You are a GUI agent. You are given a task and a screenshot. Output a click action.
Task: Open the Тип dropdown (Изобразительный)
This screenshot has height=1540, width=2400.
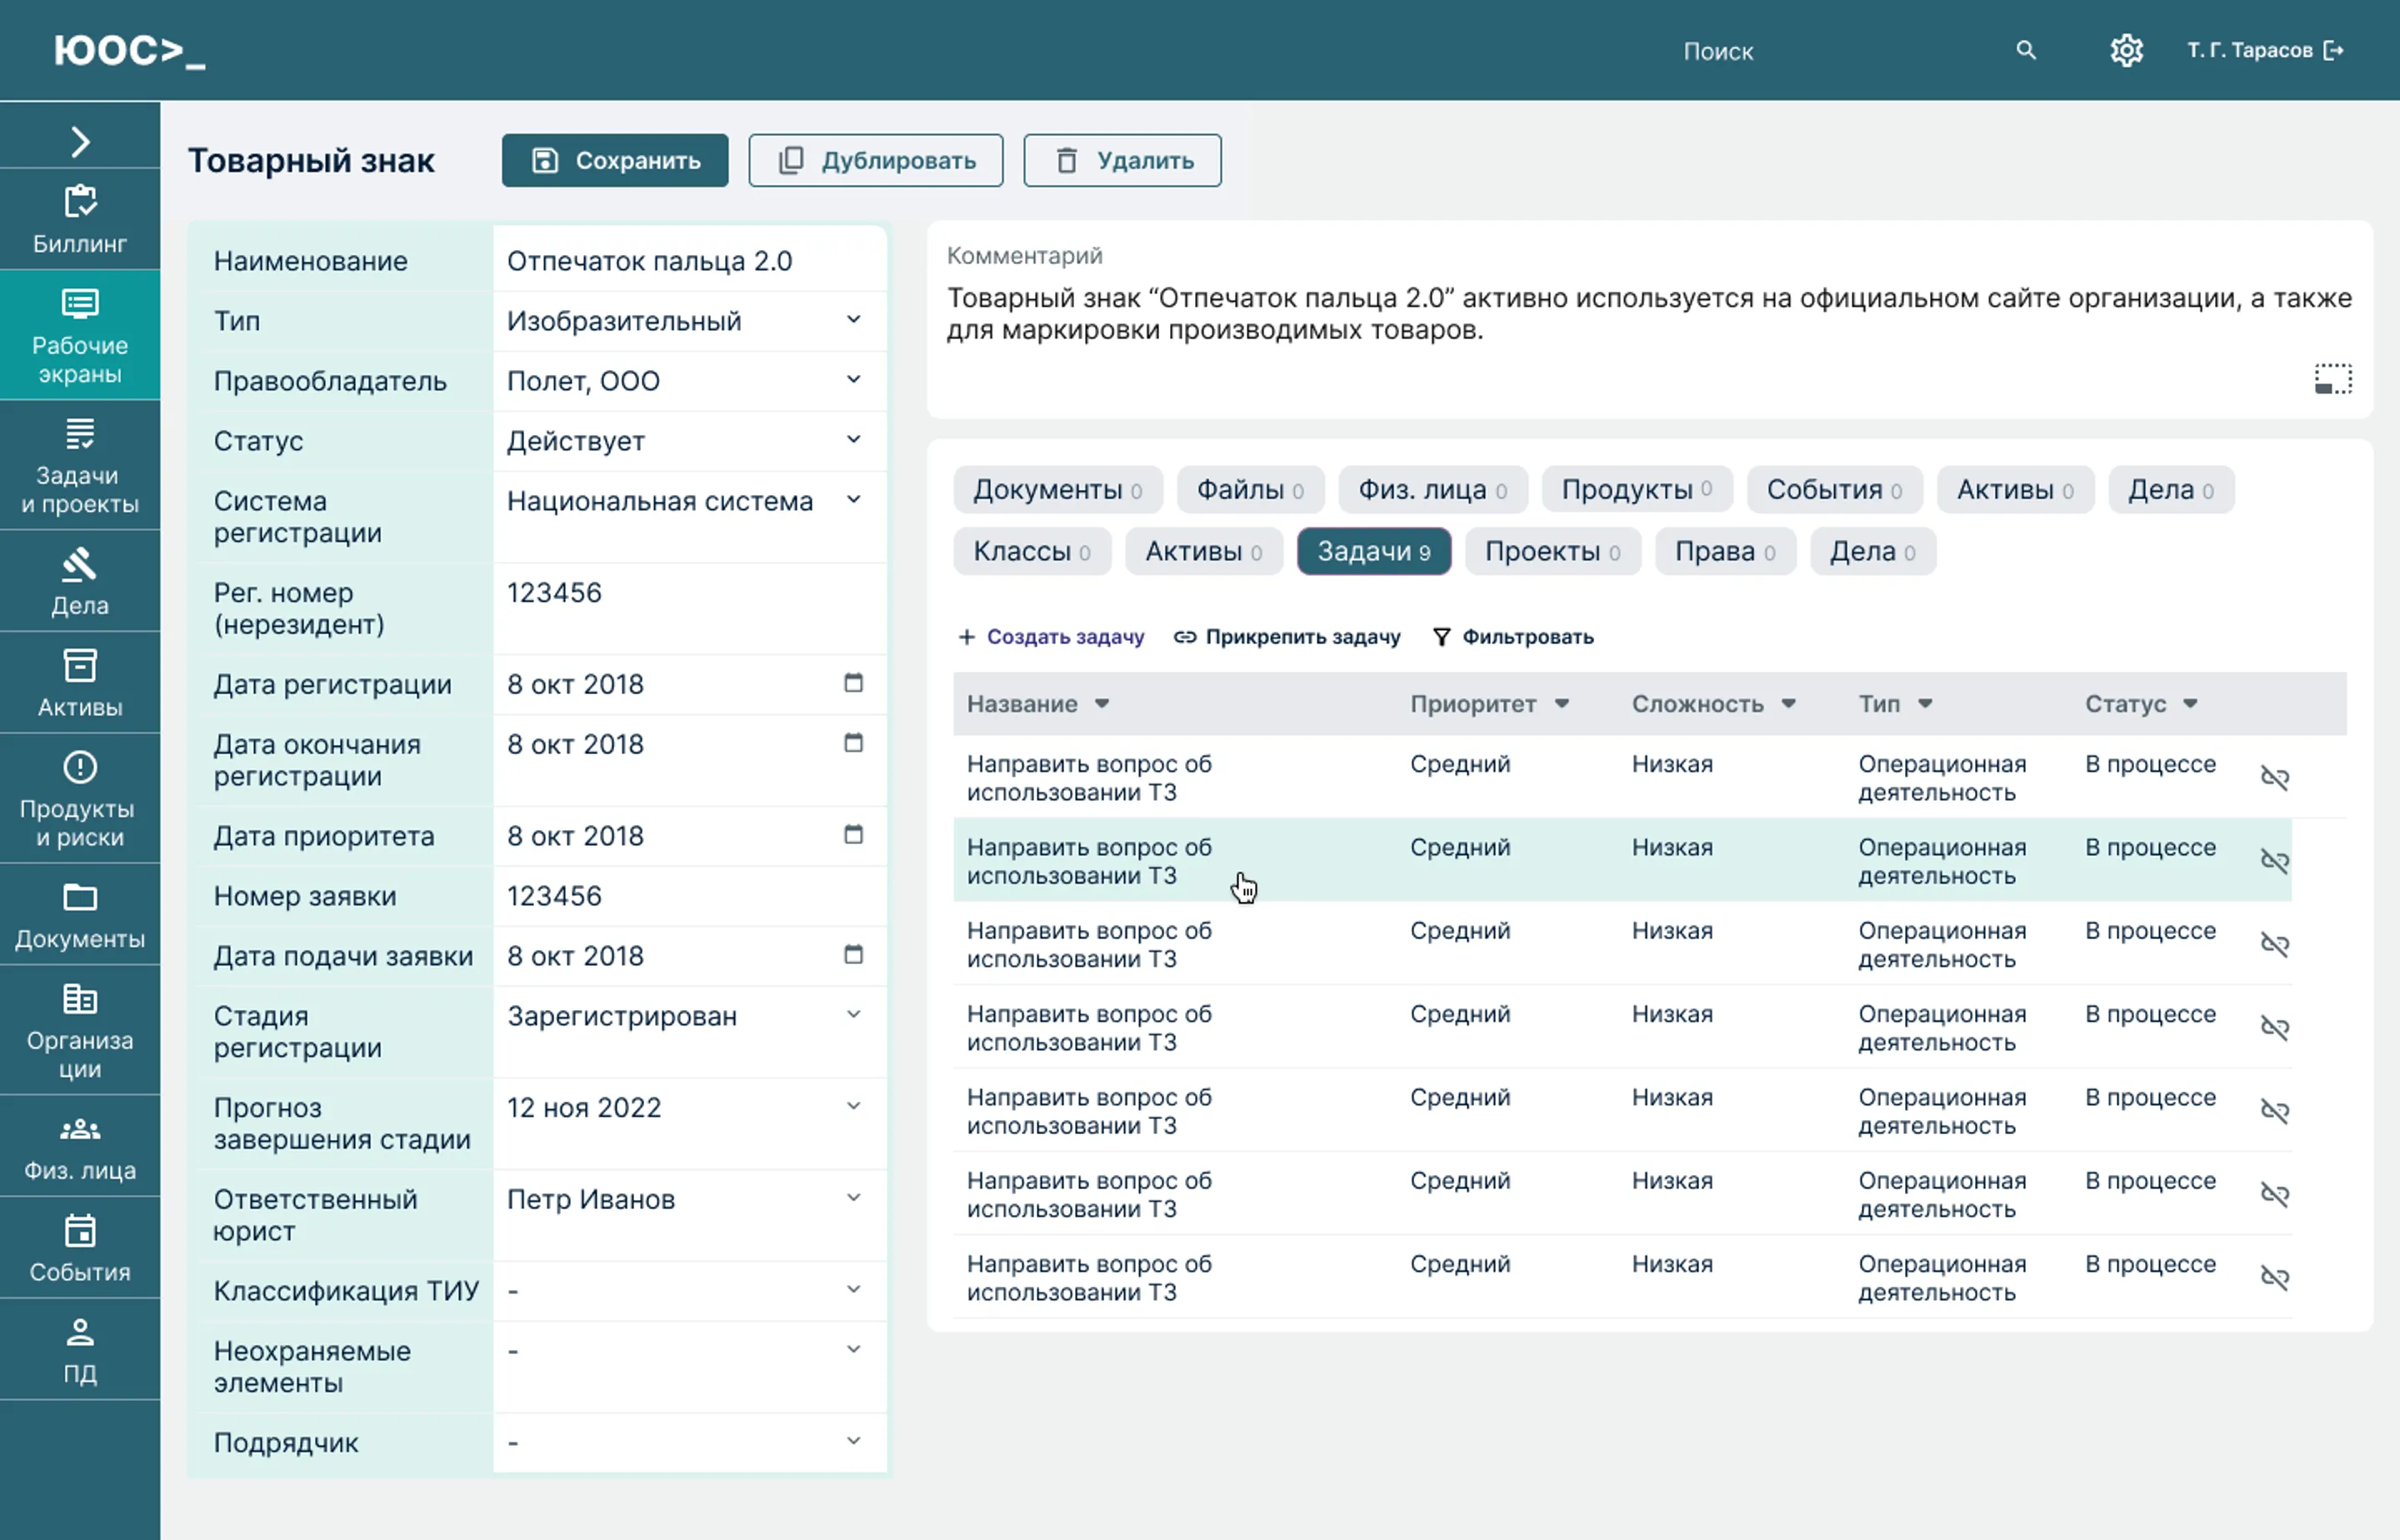point(853,320)
